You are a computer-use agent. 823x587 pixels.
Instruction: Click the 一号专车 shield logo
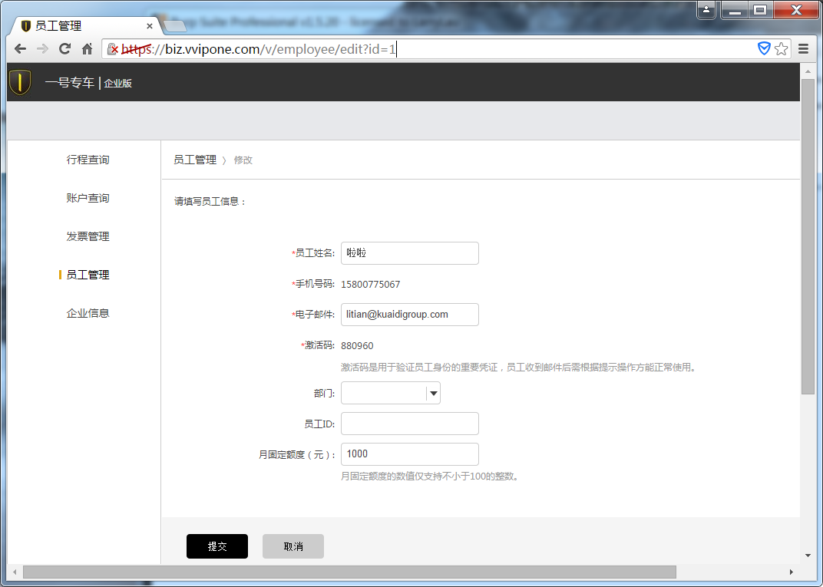tap(20, 82)
